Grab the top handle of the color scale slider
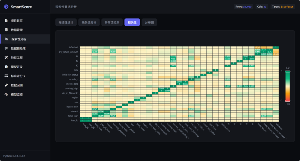300x161 pixels. 288,71
